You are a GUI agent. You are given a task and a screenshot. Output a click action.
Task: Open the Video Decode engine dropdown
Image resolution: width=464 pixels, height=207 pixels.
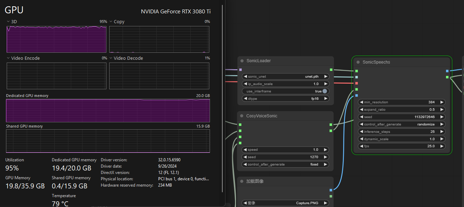pos(111,58)
